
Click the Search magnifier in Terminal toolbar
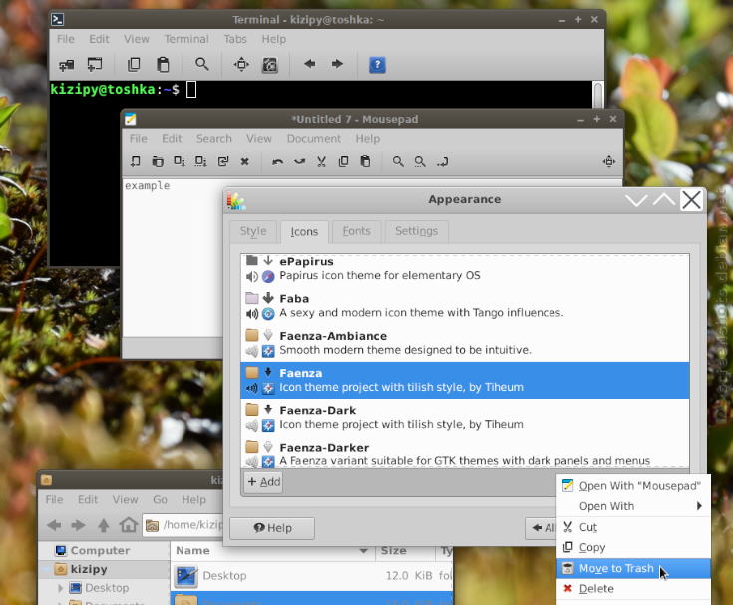coord(201,64)
